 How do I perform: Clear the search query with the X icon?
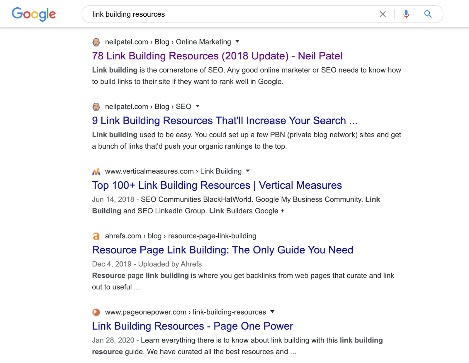(x=383, y=14)
